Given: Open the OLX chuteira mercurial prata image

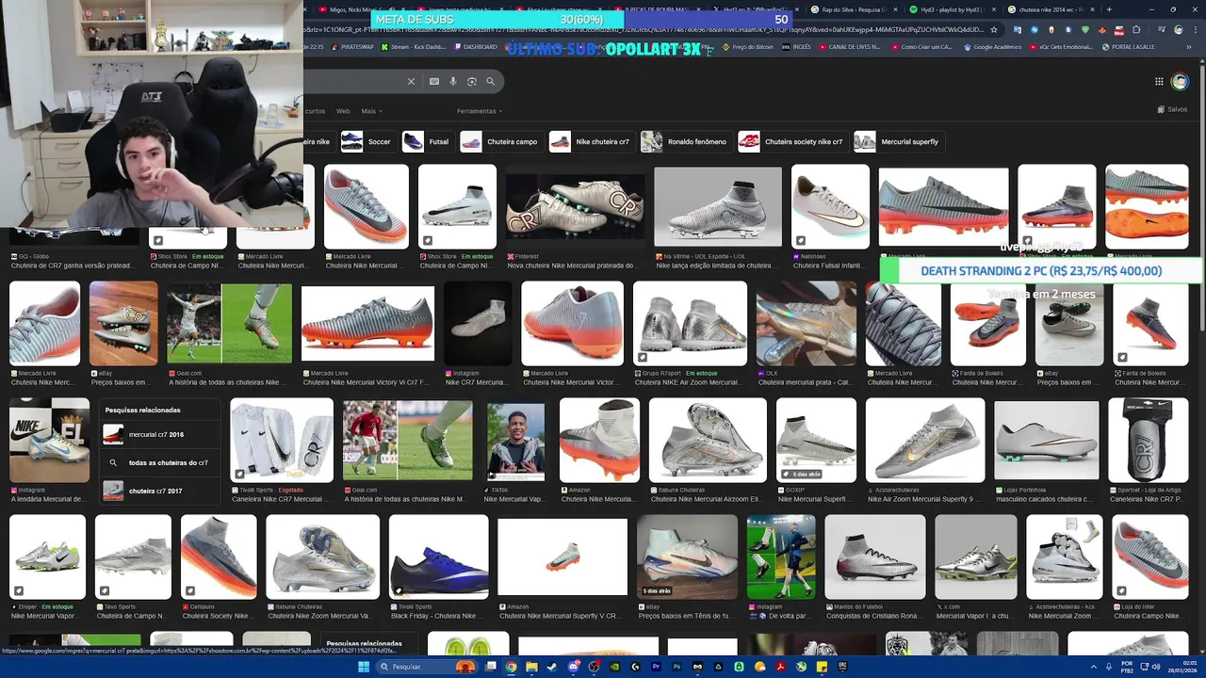Looking at the screenshot, I should point(806,323).
